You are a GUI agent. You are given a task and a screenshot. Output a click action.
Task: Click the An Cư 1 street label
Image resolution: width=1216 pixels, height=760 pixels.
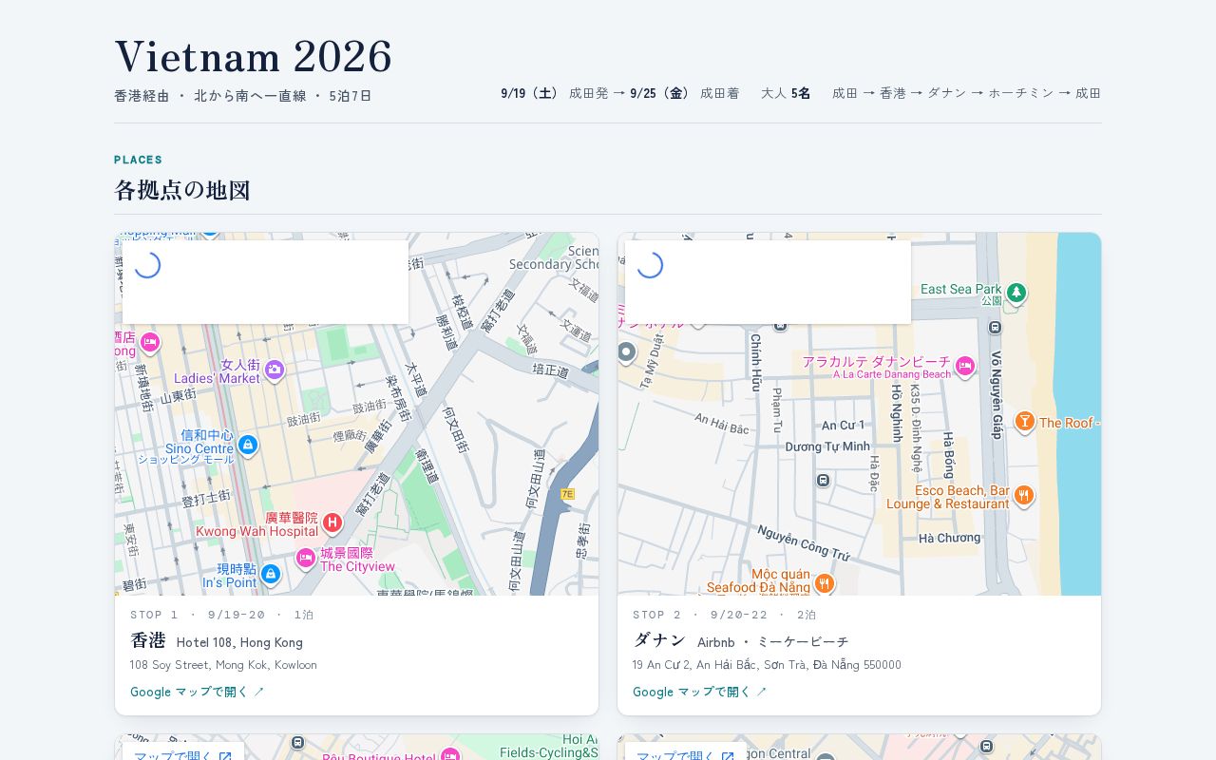coord(844,425)
